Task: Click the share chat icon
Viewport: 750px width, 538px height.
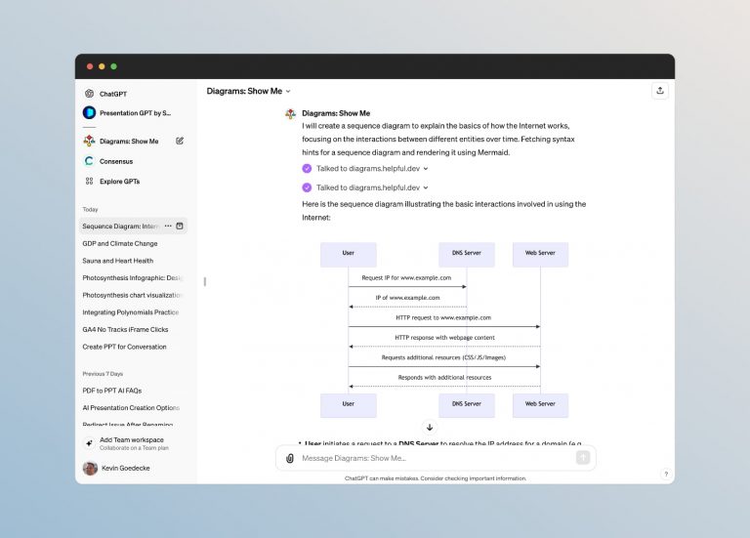Action: pyautogui.click(x=660, y=91)
